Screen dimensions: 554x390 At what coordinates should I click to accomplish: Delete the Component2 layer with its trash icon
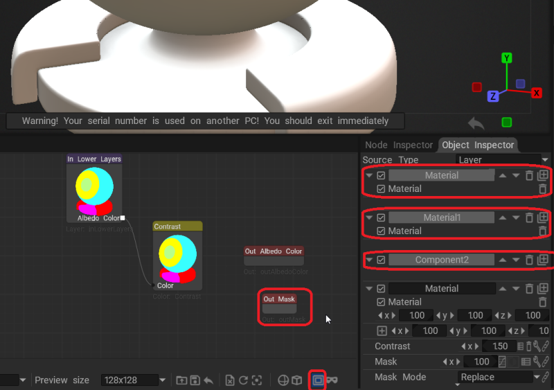point(529,260)
